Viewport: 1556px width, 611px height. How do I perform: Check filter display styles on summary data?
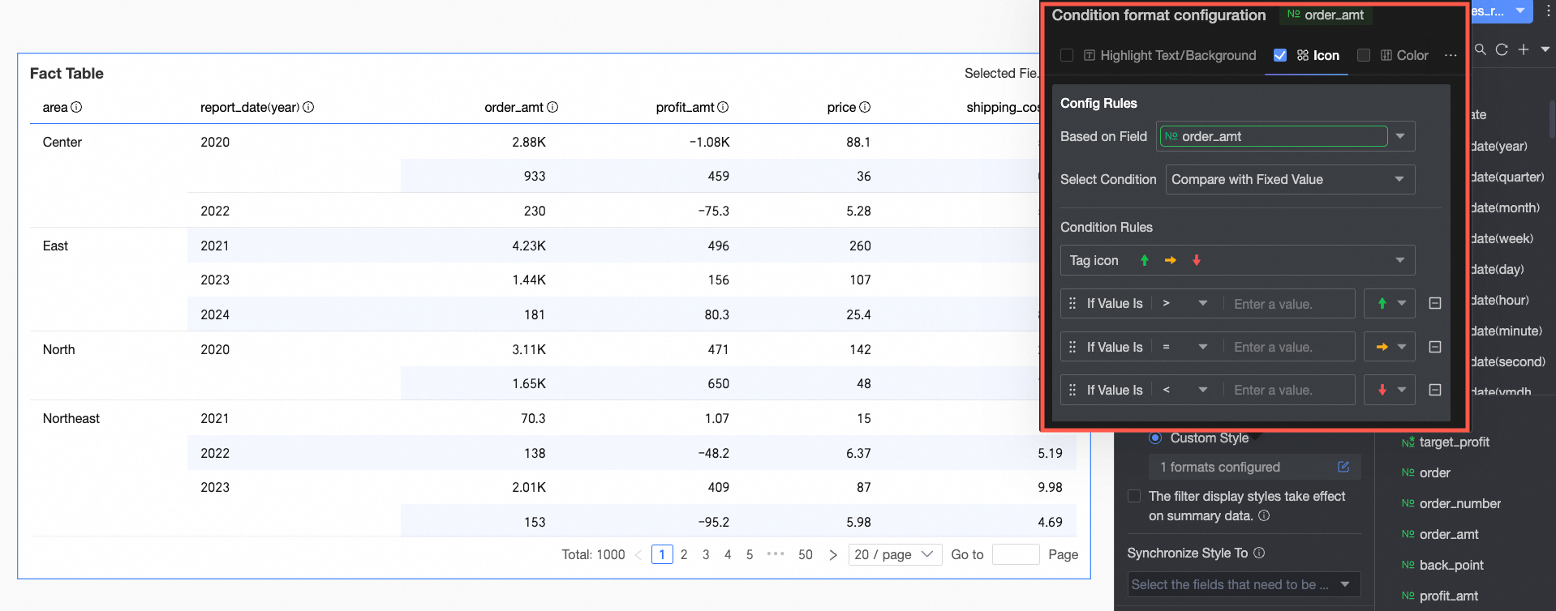click(x=1134, y=496)
